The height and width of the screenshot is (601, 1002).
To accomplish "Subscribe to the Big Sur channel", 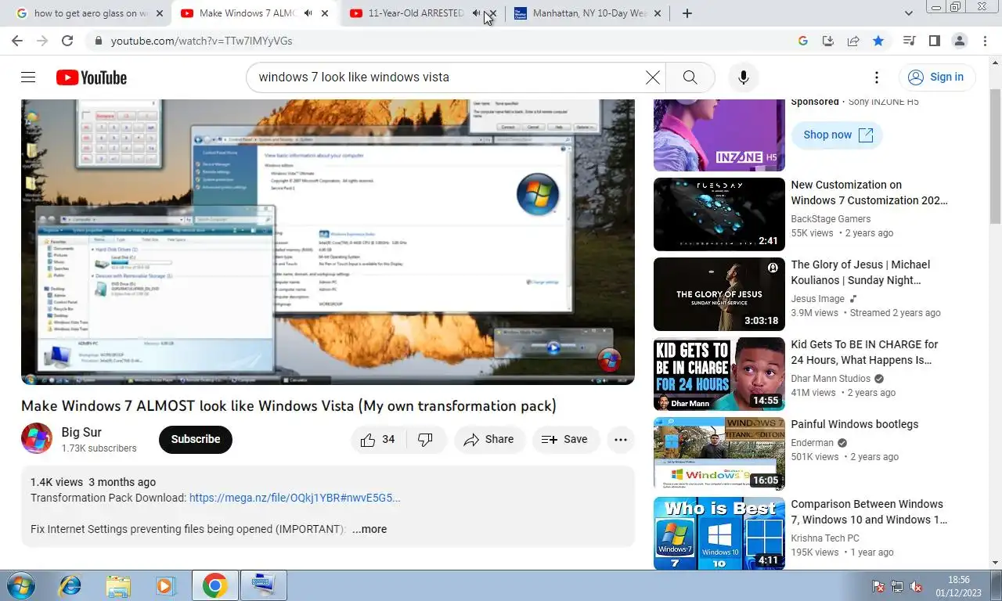I will (196, 440).
